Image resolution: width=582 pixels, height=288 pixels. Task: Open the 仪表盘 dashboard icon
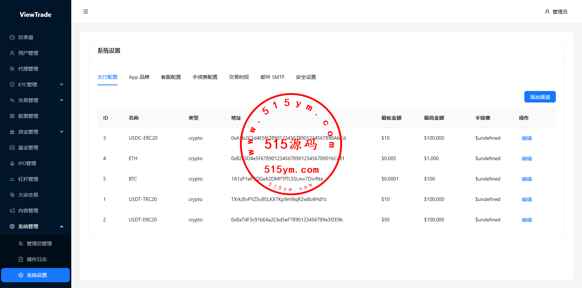(x=12, y=37)
